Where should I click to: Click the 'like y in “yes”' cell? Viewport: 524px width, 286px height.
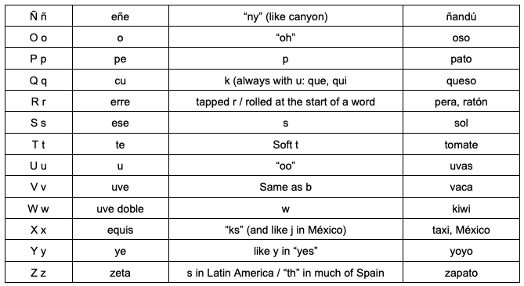[286, 251]
